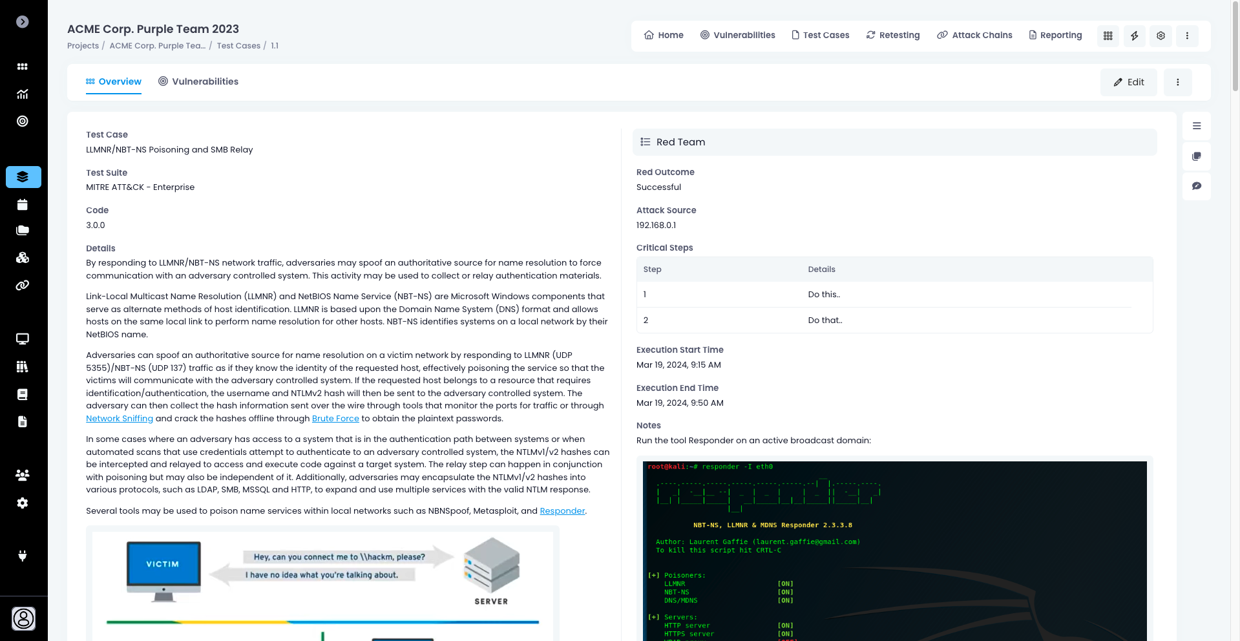Expand the sidebar with the top arrow
Screen dimensions: 1240x641
tap(23, 22)
